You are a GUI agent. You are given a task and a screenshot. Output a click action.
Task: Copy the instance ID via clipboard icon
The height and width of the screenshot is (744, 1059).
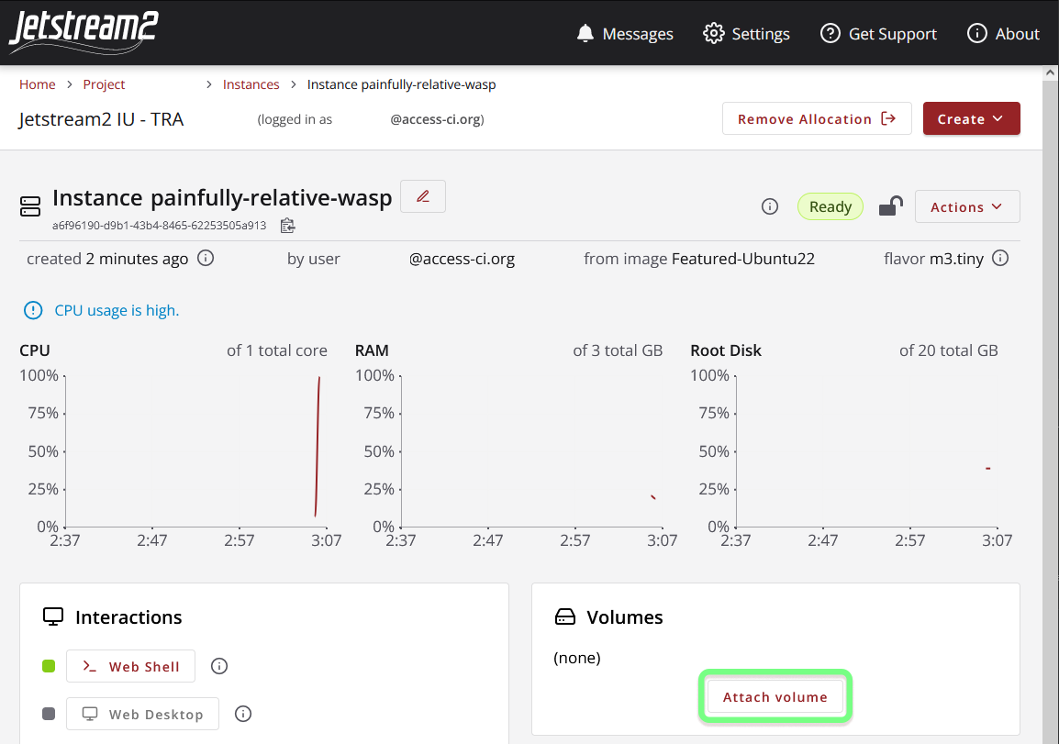[x=287, y=225]
